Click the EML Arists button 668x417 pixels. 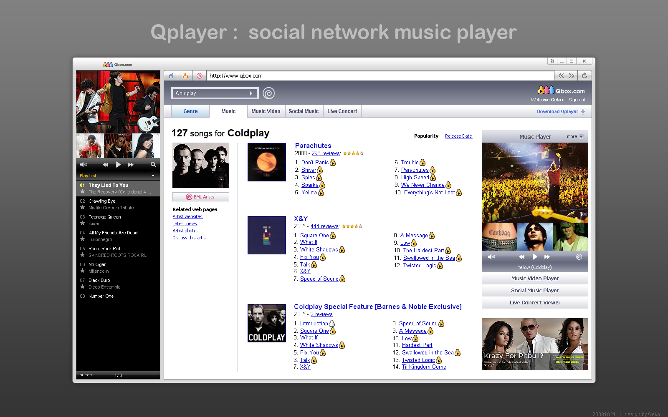[201, 197]
